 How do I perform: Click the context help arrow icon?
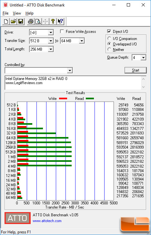coord(60,22)
